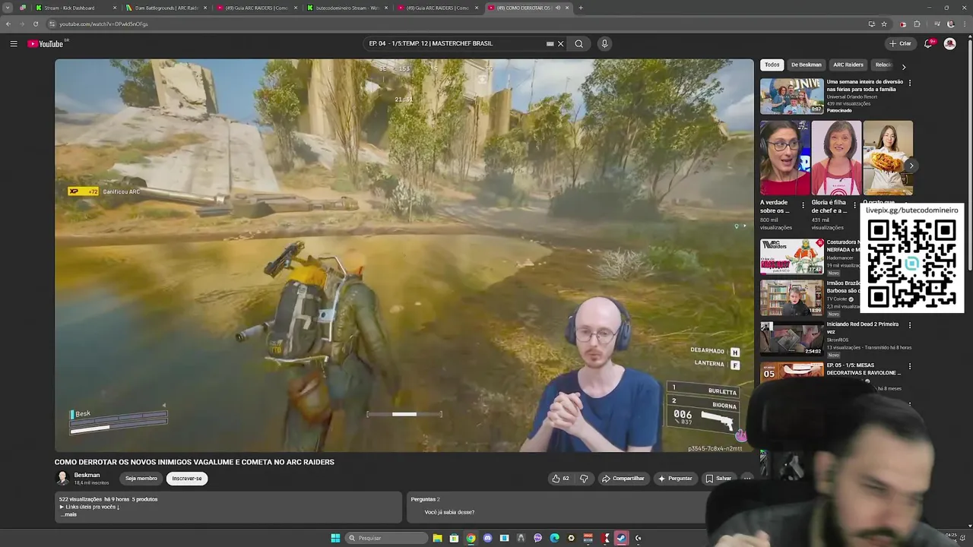Click Seja membro button

click(141, 479)
